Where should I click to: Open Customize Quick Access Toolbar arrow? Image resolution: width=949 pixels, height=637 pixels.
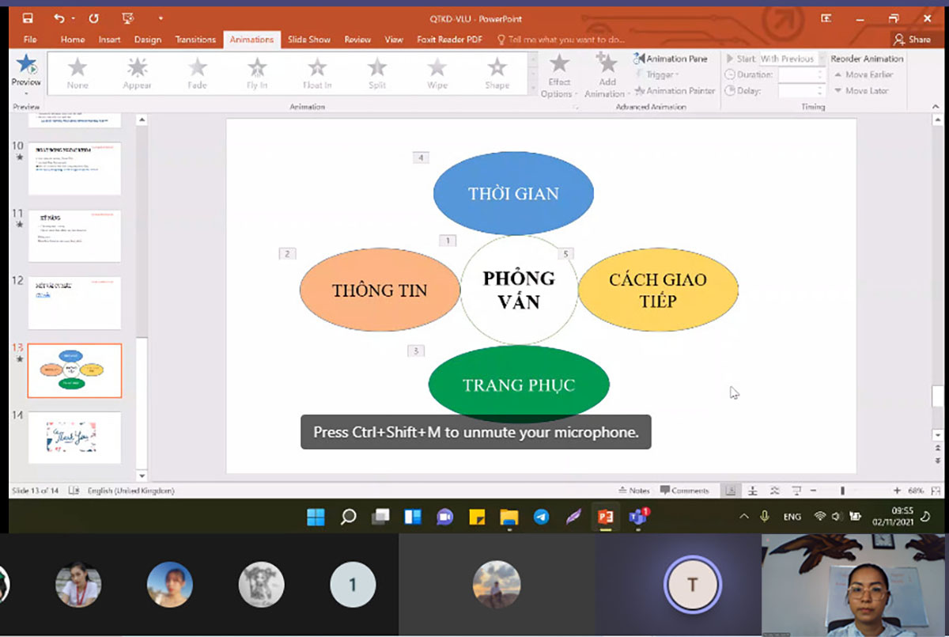[161, 18]
